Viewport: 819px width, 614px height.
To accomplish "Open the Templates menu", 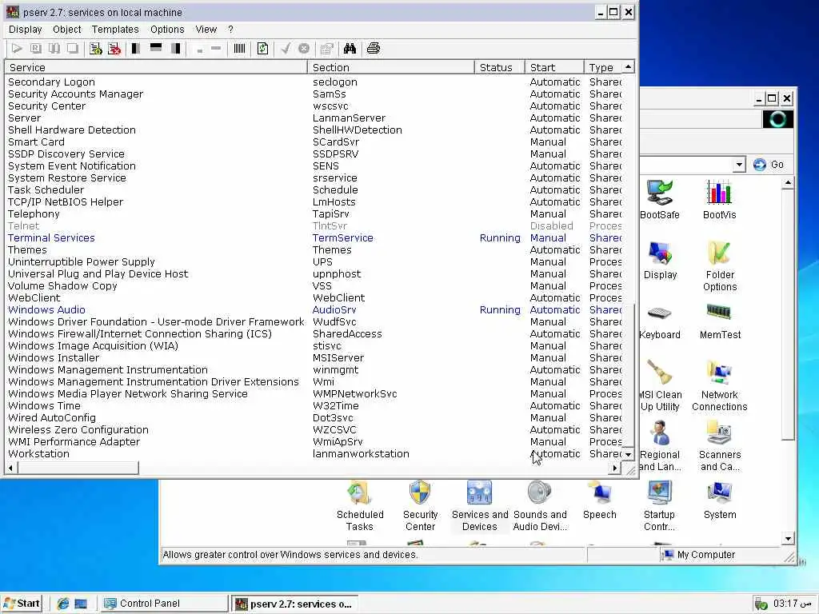I will 115,30.
